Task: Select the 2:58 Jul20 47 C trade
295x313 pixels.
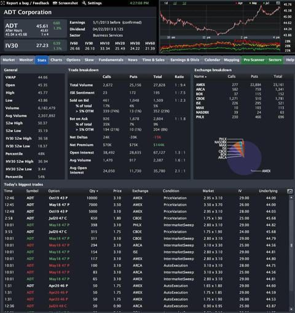Action: (x=146, y=218)
